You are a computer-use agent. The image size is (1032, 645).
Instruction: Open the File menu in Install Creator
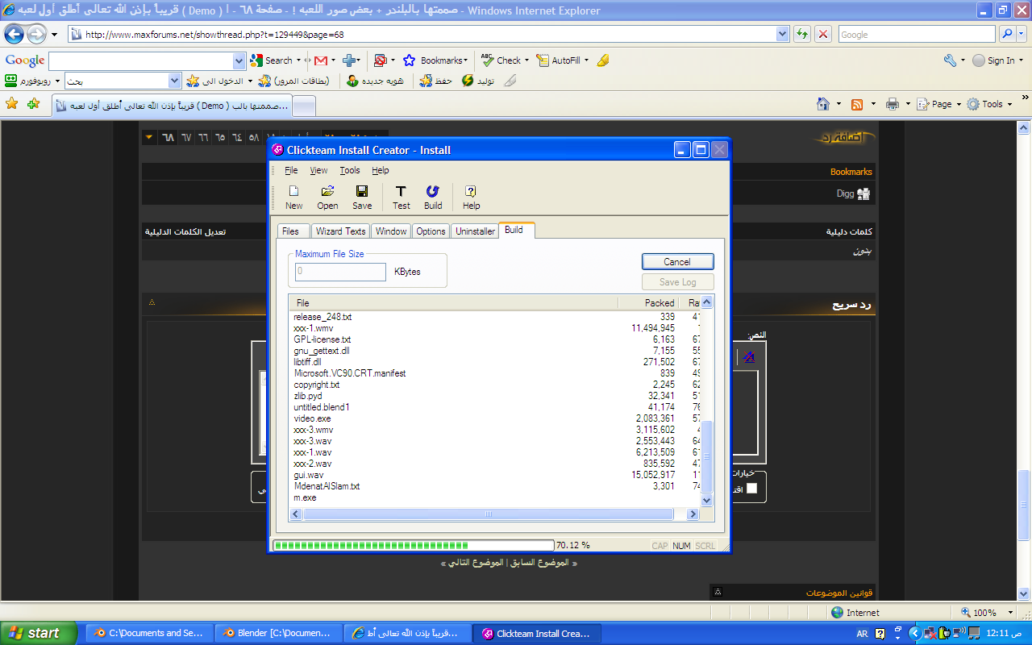(x=291, y=170)
